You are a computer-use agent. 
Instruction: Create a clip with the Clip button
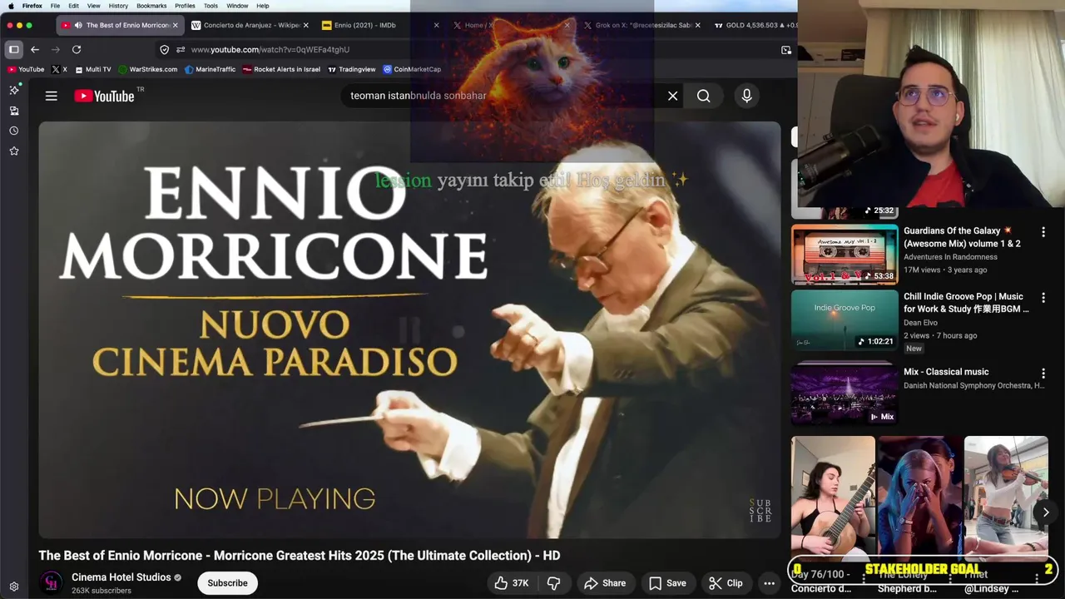coord(726,583)
